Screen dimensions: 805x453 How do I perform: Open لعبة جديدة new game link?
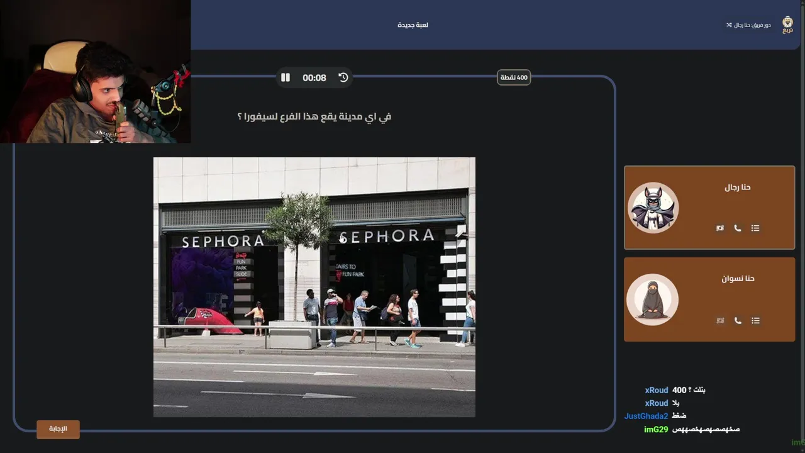click(x=413, y=25)
